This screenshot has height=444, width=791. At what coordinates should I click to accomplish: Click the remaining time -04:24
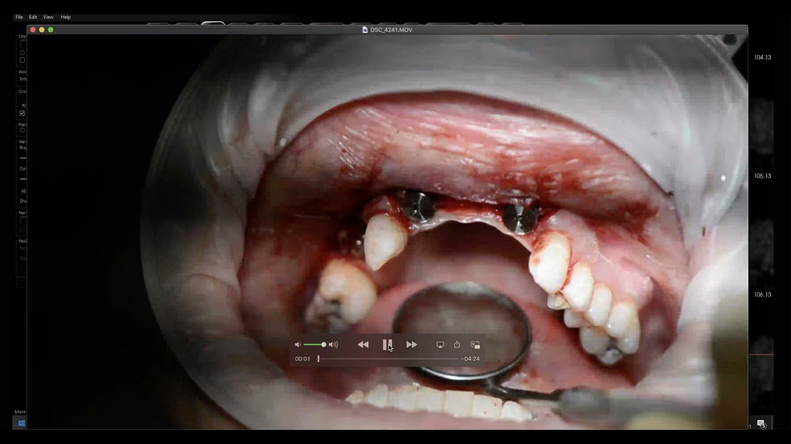click(x=471, y=359)
